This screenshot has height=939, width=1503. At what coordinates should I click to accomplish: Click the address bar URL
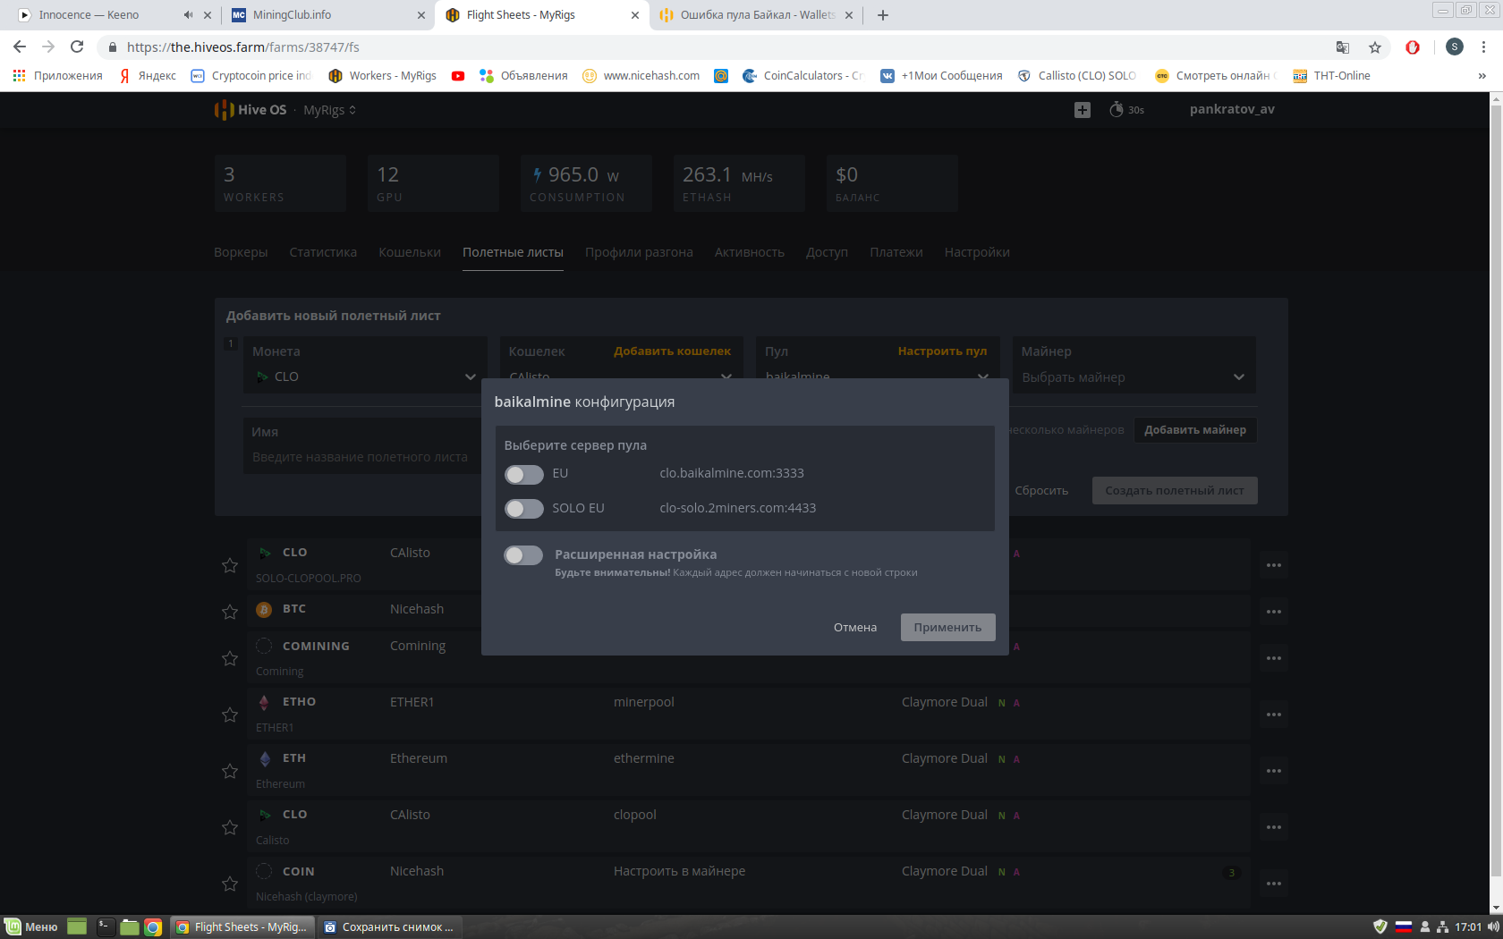pyautogui.click(x=243, y=47)
